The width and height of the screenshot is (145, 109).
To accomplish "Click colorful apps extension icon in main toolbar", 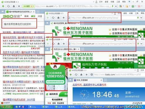I will click(x=121, y=6).
